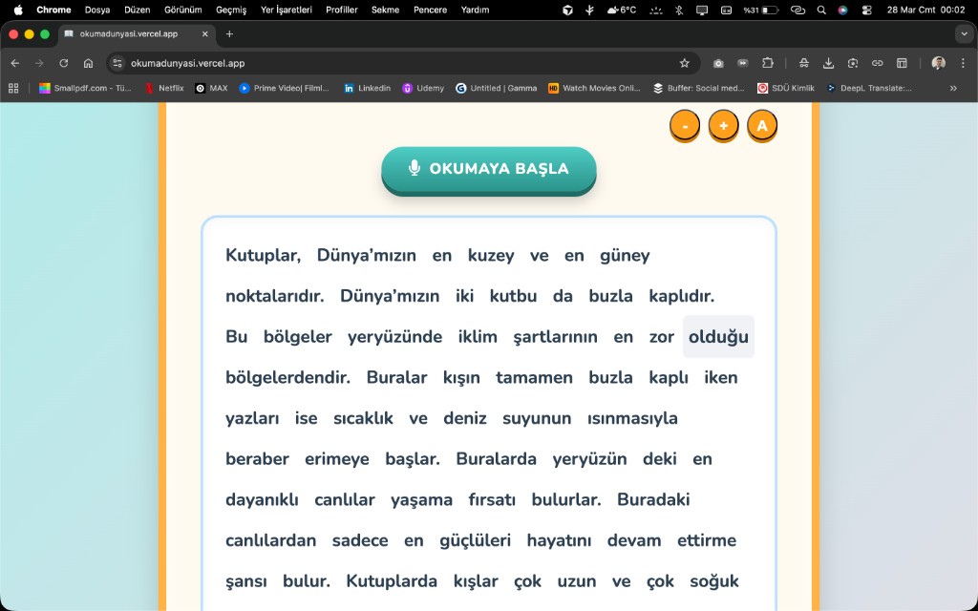
Task: Reload the page
Action: tap(64, 63)
